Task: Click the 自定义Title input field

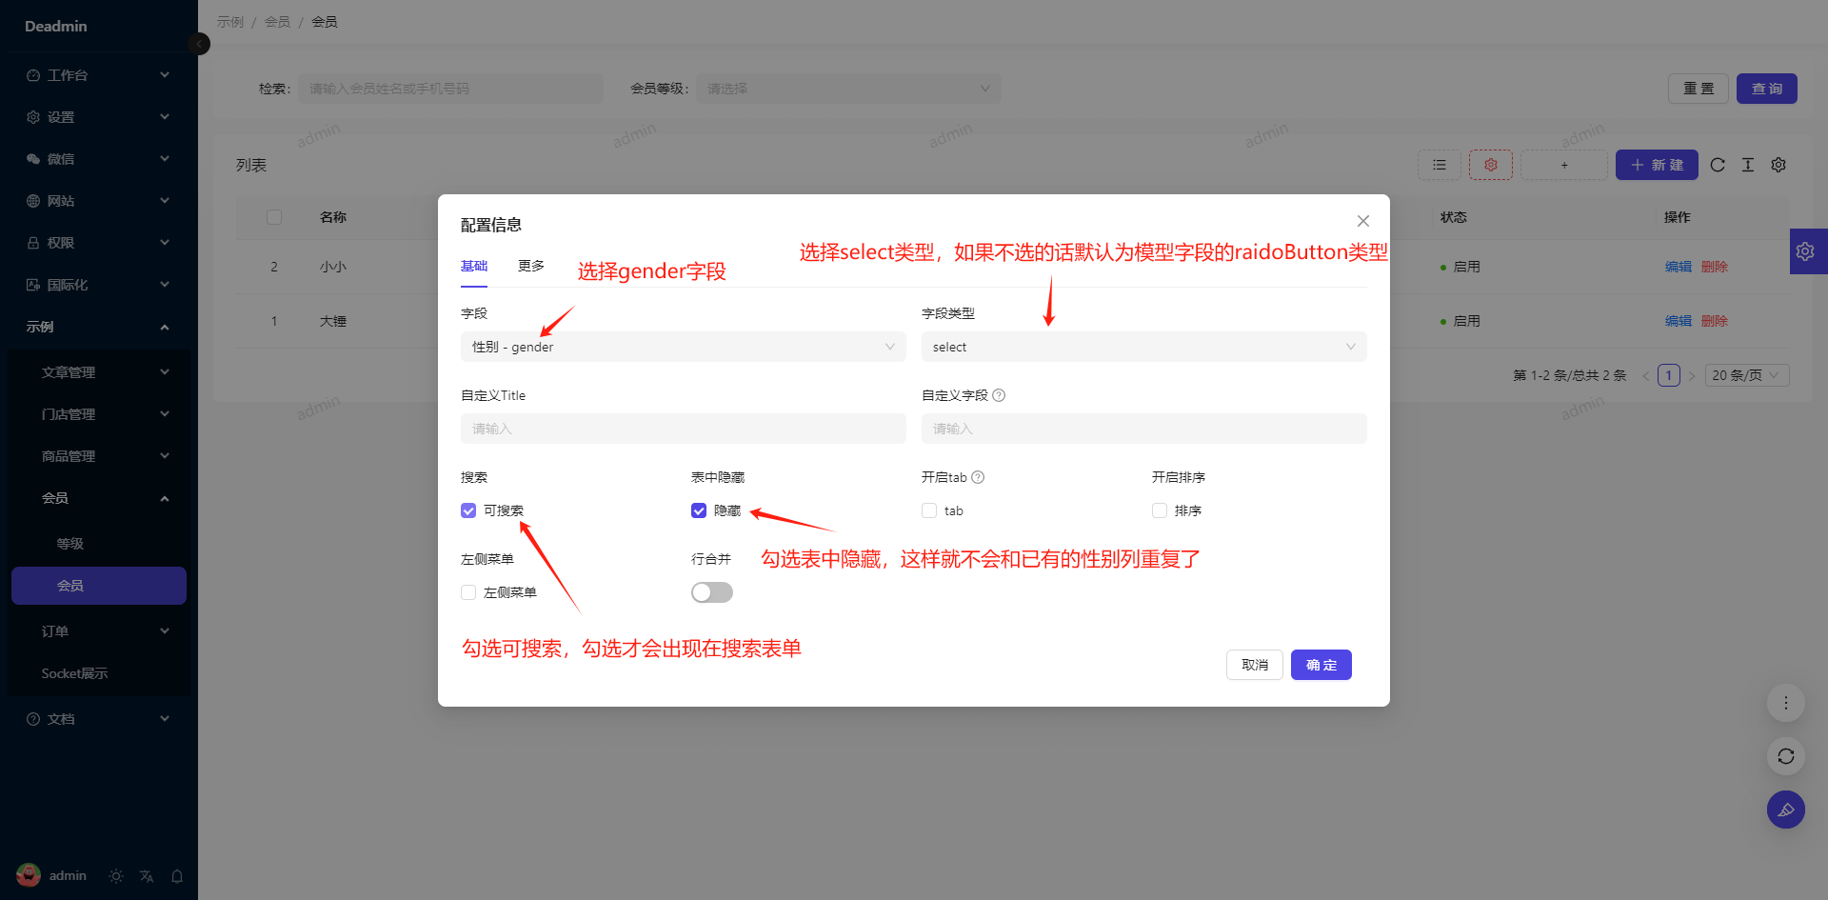Action: tap(683, 429)
